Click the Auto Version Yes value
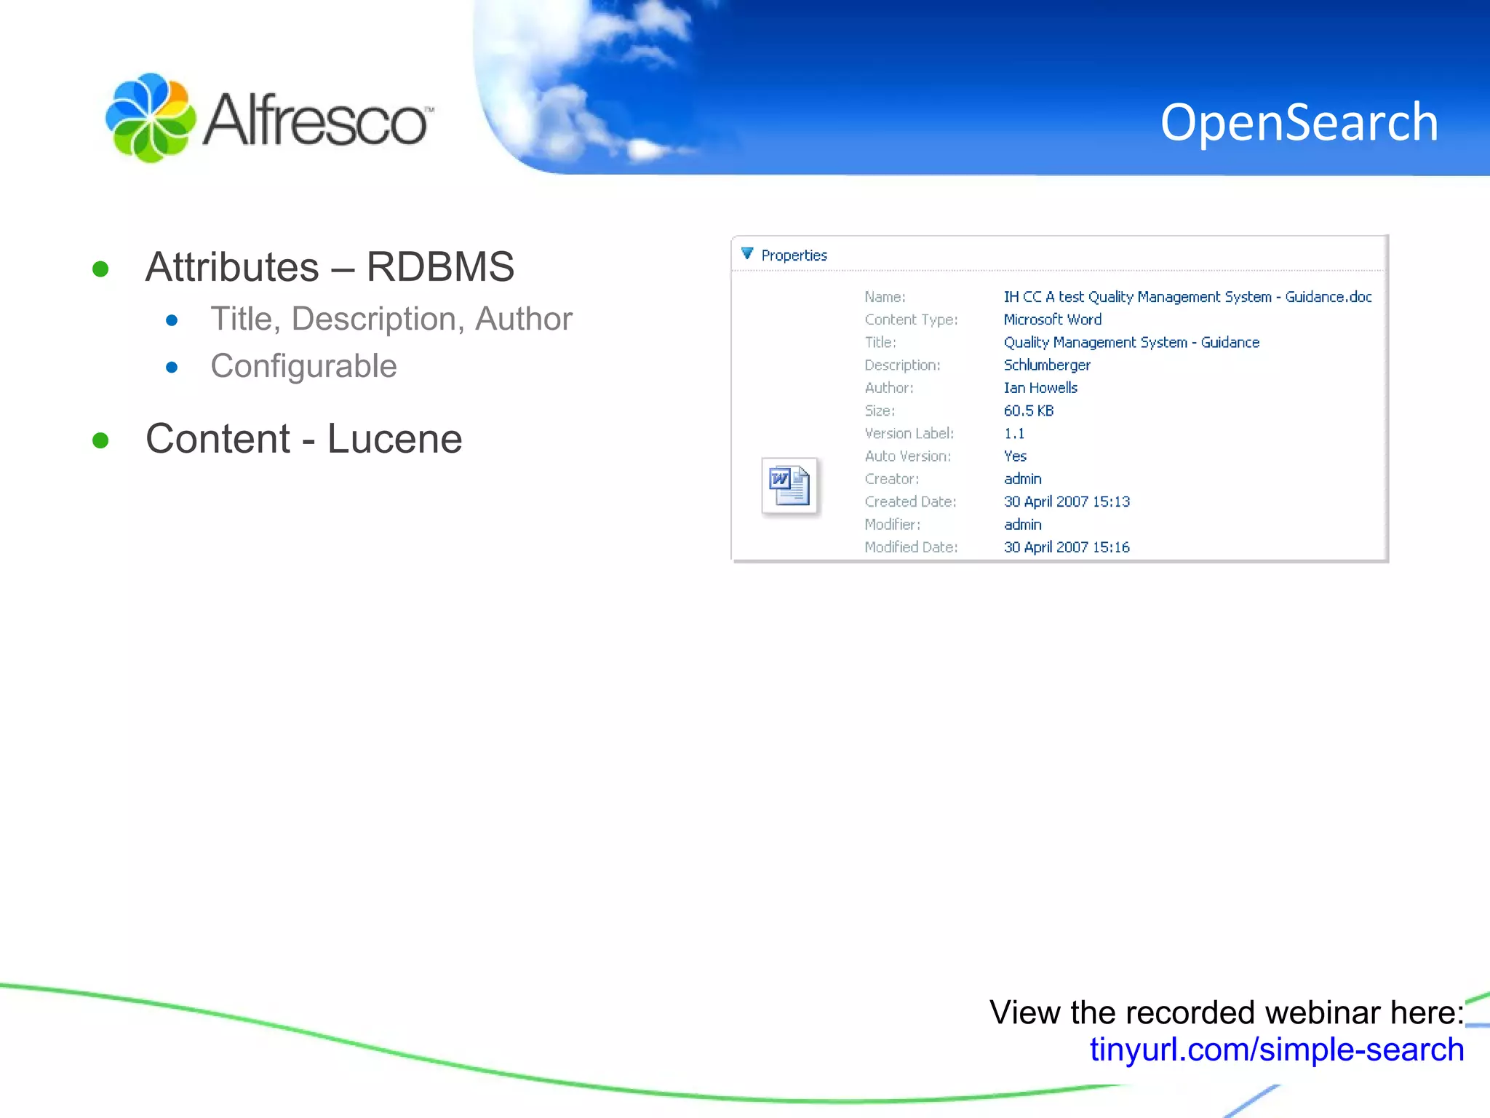This screenshot has width=1490, height=1118. coord(1015,456)
